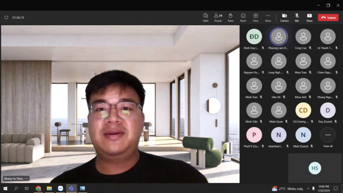This screenshot has height=193, width=343.
Task: Select the N avatar for Nhật (Guest)
Action: [x=303, y=135]
